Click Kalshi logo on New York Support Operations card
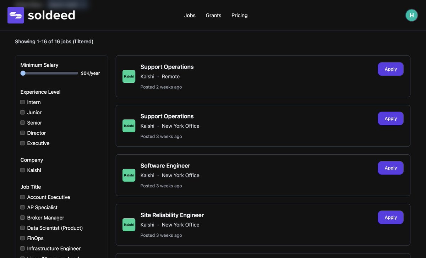The image size is (426, 258). 129,126
